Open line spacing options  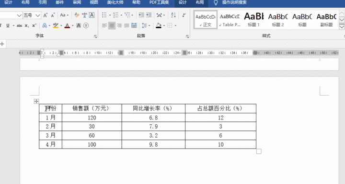[x=144, y=25]
